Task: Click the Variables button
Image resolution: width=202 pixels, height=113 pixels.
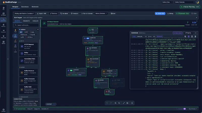Action: coord(64,14)
